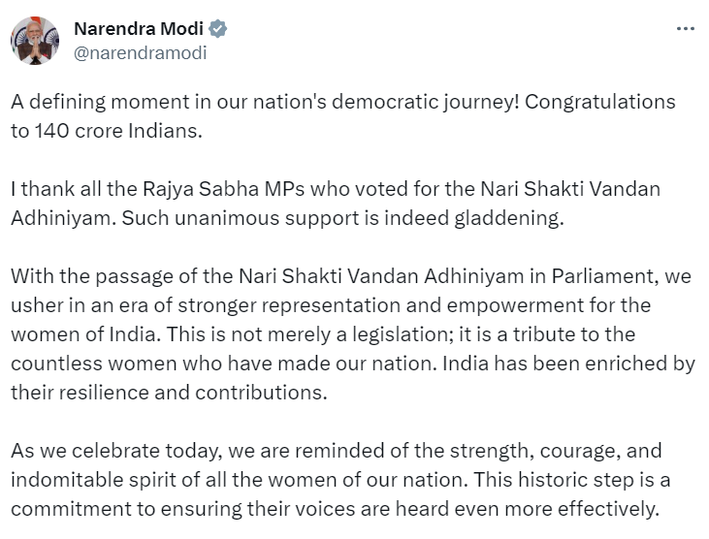Click the blue verified badge icon
The image size is (709, 539).
tap(217, 29)
